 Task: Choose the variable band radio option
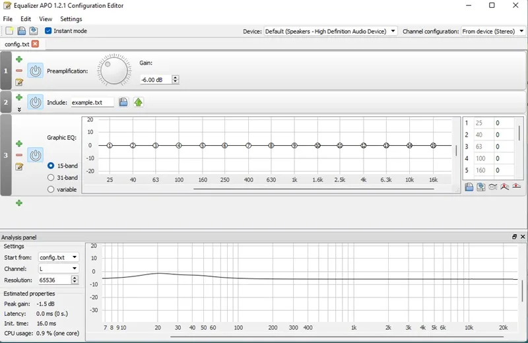[51, 189]
